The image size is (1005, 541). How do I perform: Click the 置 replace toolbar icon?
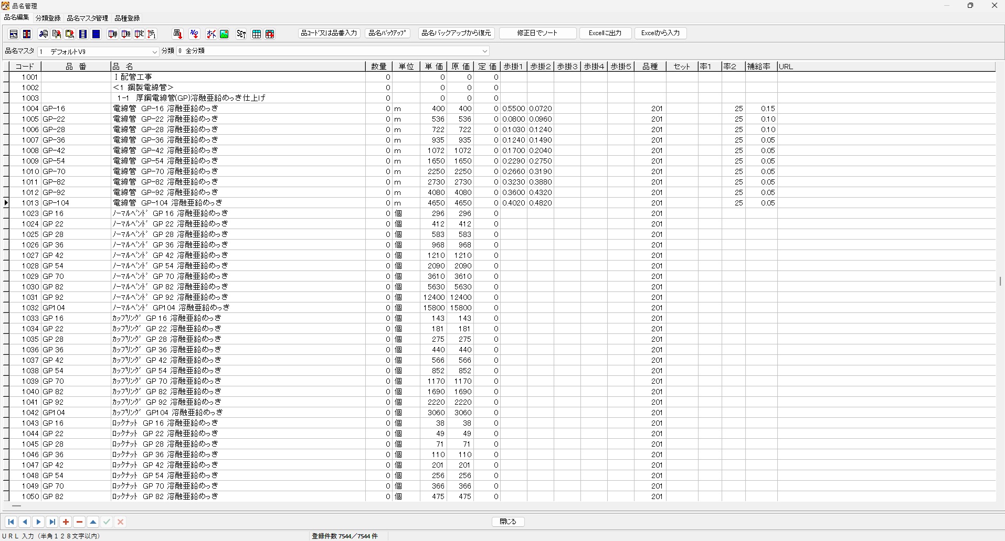177,34
